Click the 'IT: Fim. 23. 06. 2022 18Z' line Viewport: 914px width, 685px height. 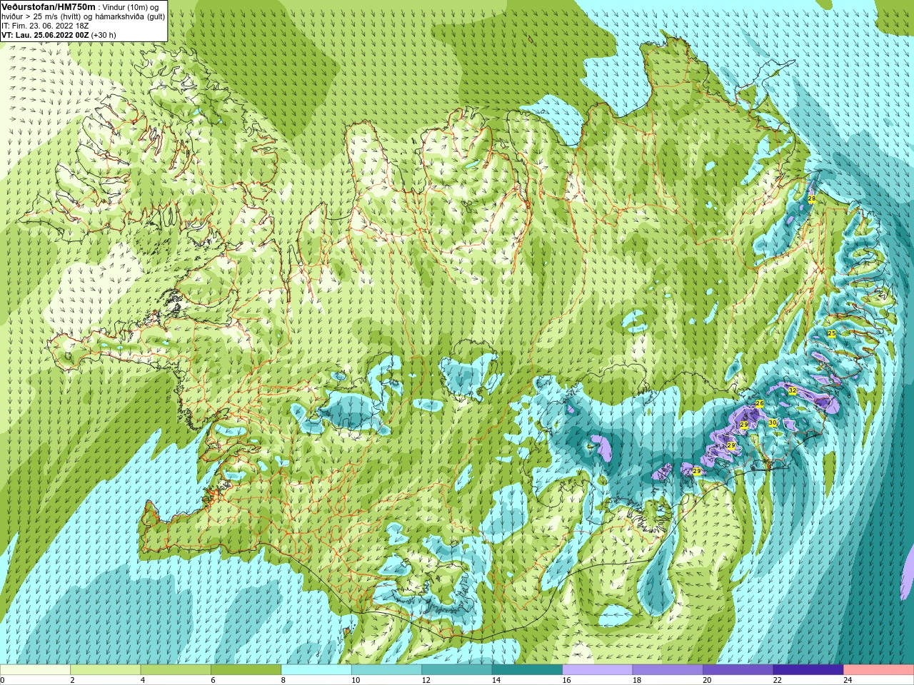click(x=45, y=26)
